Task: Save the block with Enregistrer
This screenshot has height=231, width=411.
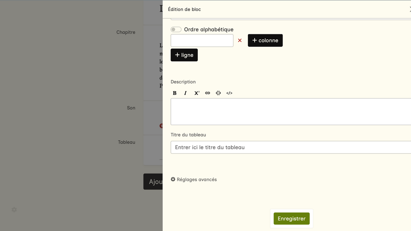Action: click(292, 218)
